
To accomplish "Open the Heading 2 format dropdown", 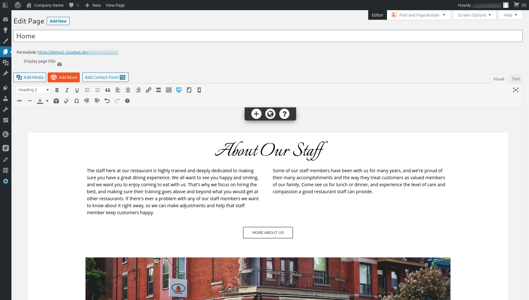I will (x=33, y=90).
